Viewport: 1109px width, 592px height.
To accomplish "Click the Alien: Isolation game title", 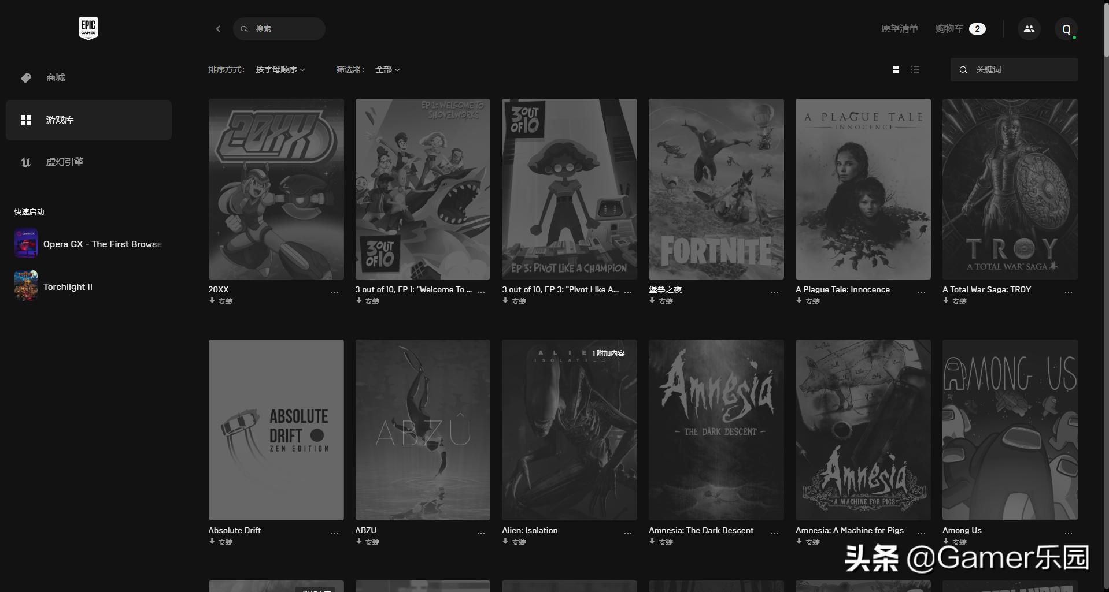I will point(530,530).
